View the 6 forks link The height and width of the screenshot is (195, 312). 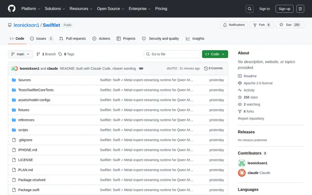pos(246,112)
